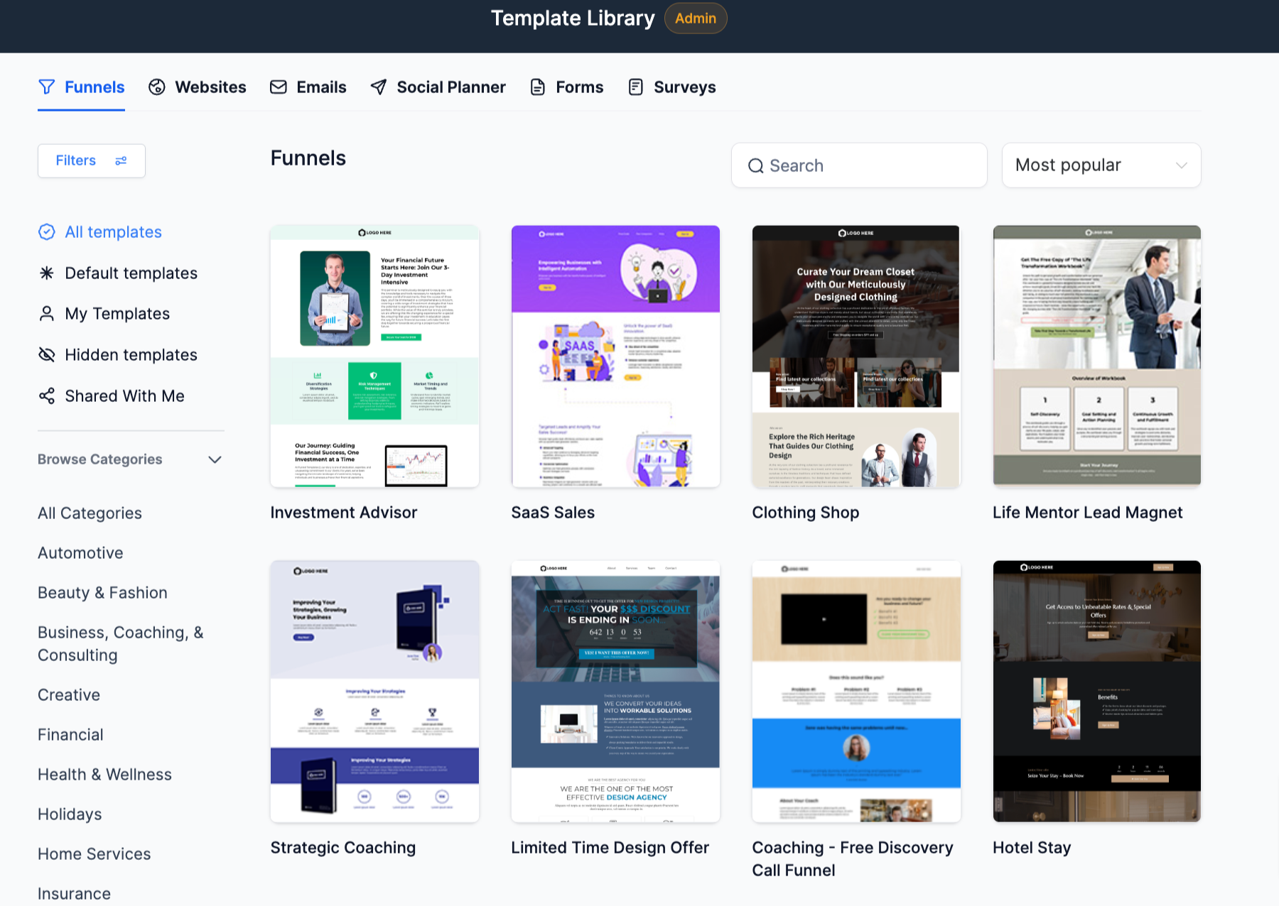Open Shared With Me templates
Viewport: 1279px width, 906px height.
click(112, 395)
